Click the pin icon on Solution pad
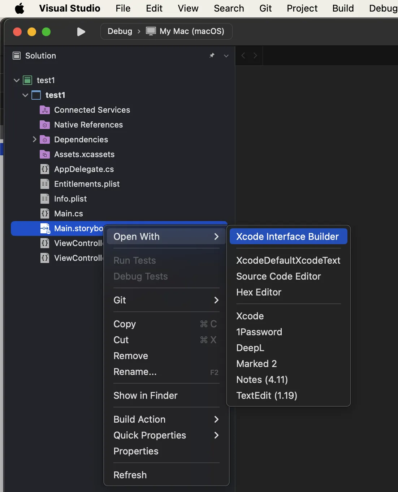Screen dimensions: 398x492 point(212,56)
